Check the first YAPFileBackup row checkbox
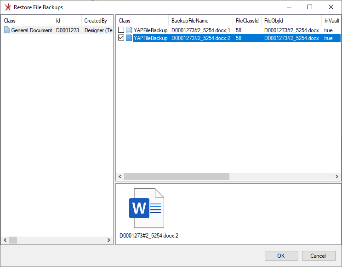Viewport: 342px width, 267px height. pos(121,30)
